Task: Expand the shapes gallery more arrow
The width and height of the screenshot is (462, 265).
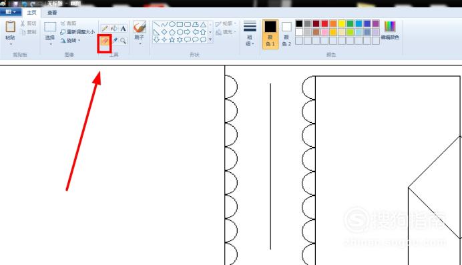Action: click(x=210, y=39)
